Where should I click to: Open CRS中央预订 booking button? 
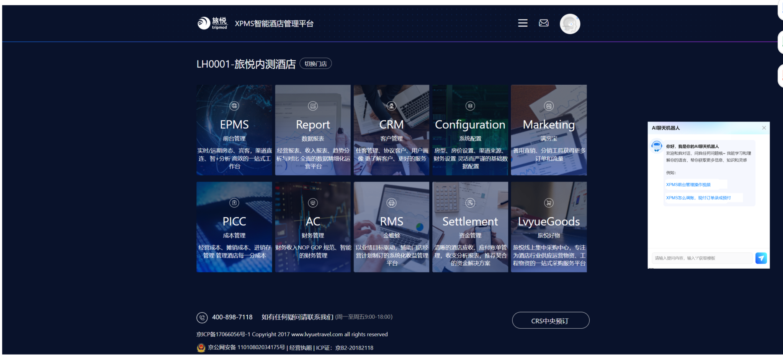tap(550, 321)
